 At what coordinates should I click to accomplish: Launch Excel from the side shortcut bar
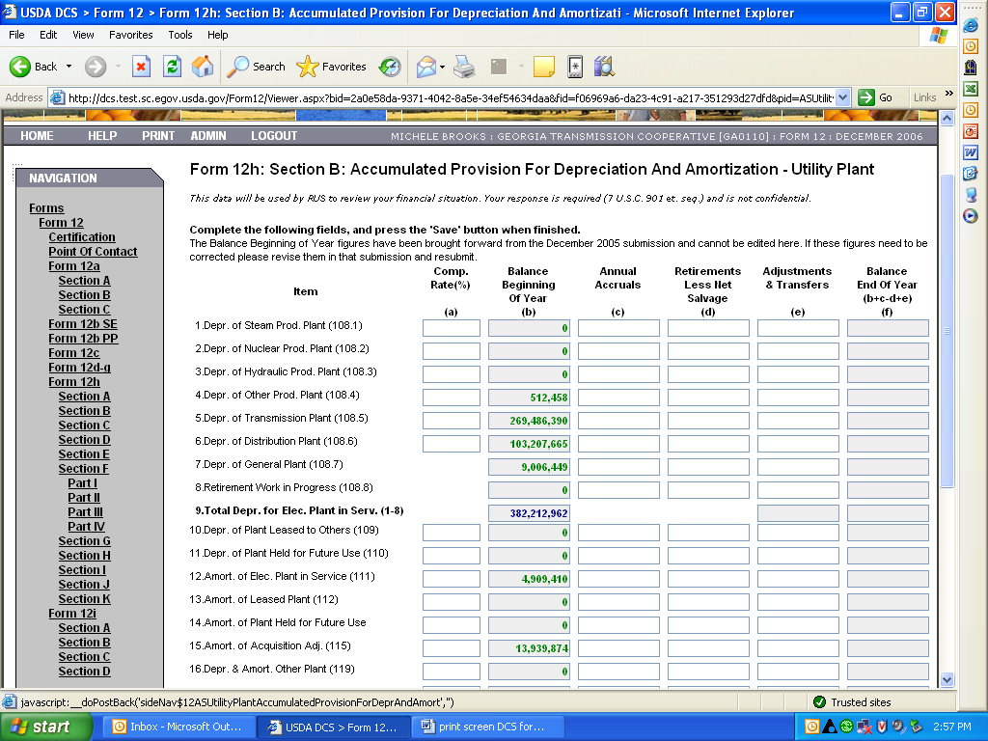(971, 89)
